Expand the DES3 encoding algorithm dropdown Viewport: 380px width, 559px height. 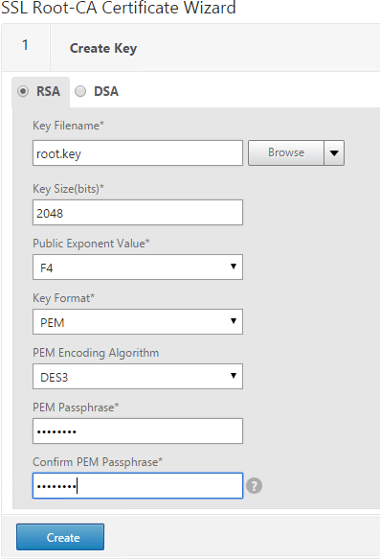(x=138, y=376)
